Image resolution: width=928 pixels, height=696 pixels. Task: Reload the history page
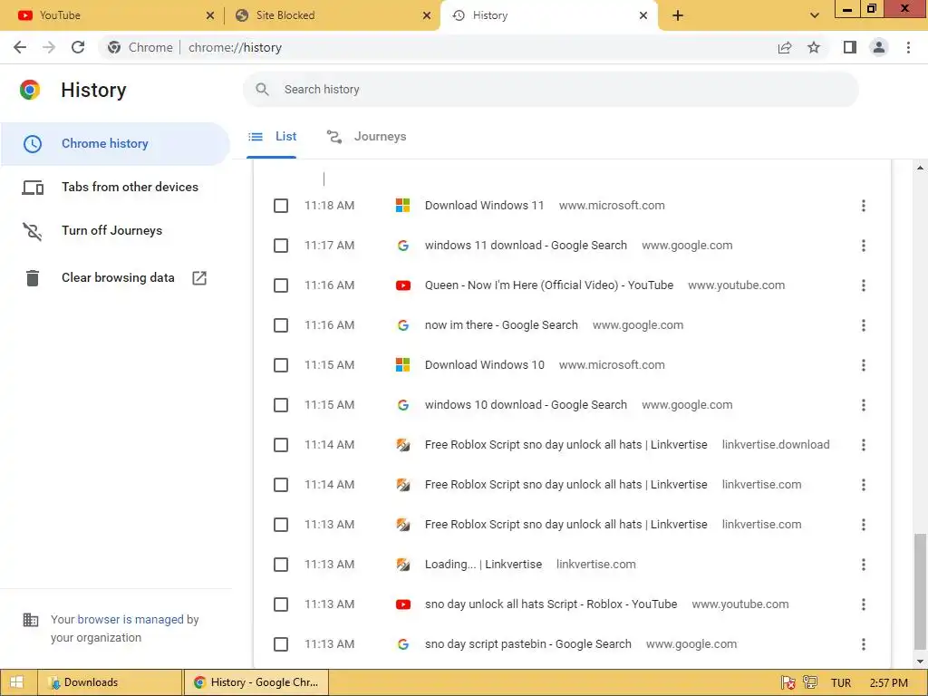pos(78,47)
